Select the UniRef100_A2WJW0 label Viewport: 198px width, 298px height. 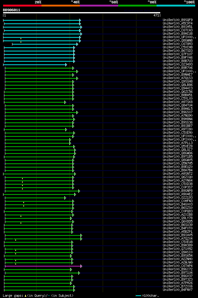[178, 263]
